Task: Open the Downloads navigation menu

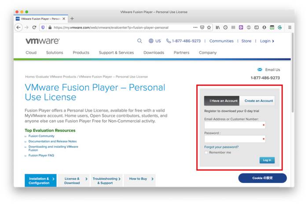Action: click(x=154, y=53)
